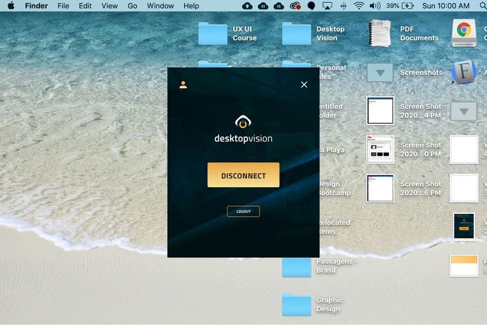The height and width of the screenshot is (325, 487).
Task: Select the Font Book F alias icon
Action: (x=463, y=72)
